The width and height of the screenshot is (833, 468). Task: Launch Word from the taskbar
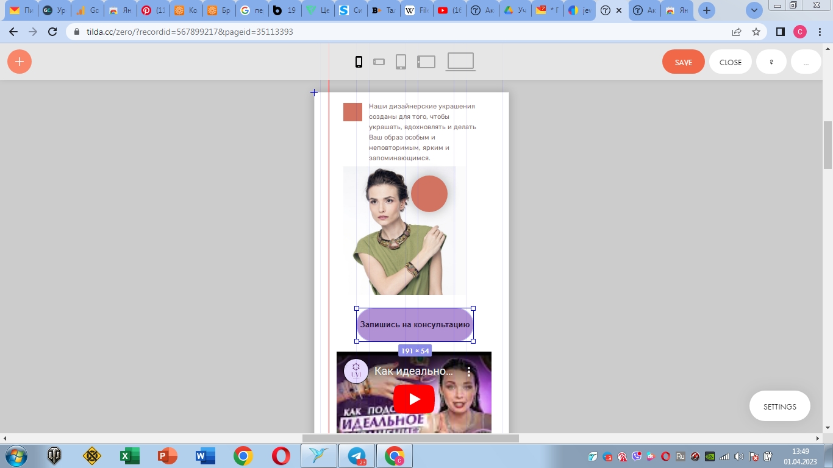point(205,456)
